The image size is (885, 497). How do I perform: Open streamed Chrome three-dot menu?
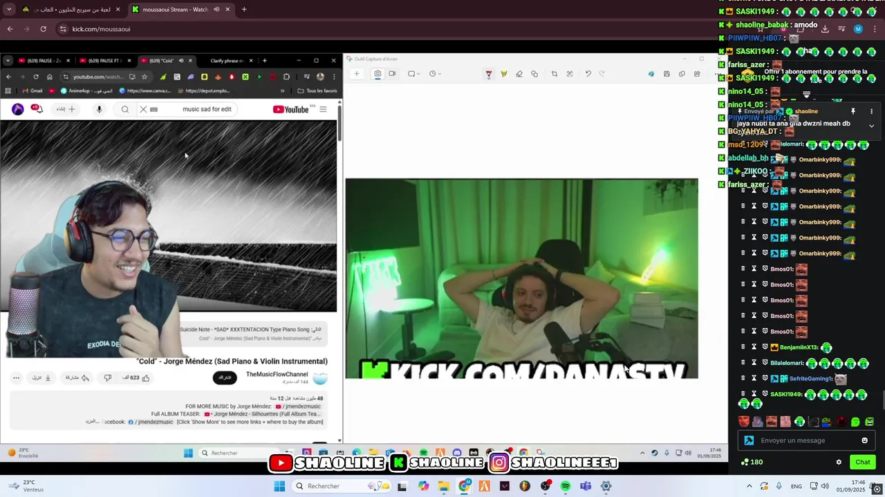333,77
